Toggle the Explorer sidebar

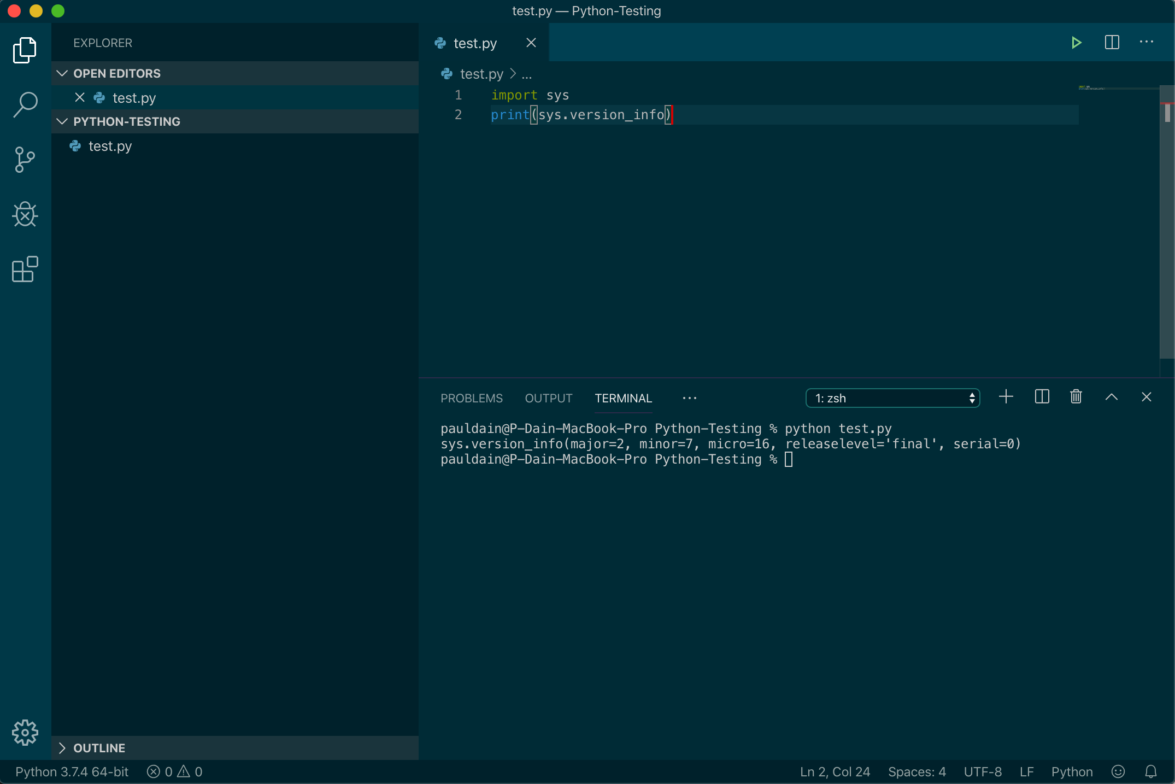pos(25,50)
